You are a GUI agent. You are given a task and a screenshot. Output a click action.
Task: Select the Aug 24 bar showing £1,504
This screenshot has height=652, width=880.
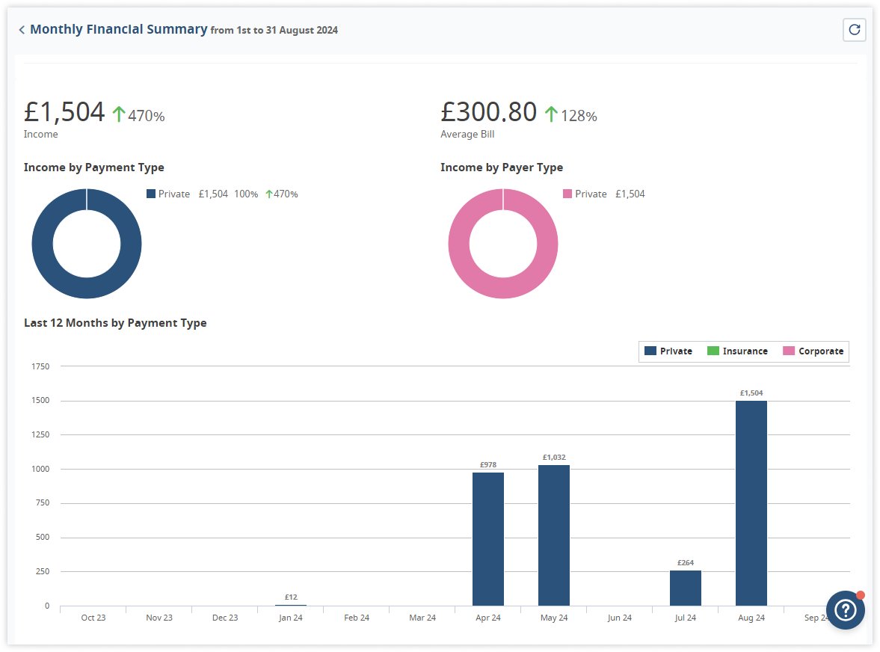coord(751,502)
